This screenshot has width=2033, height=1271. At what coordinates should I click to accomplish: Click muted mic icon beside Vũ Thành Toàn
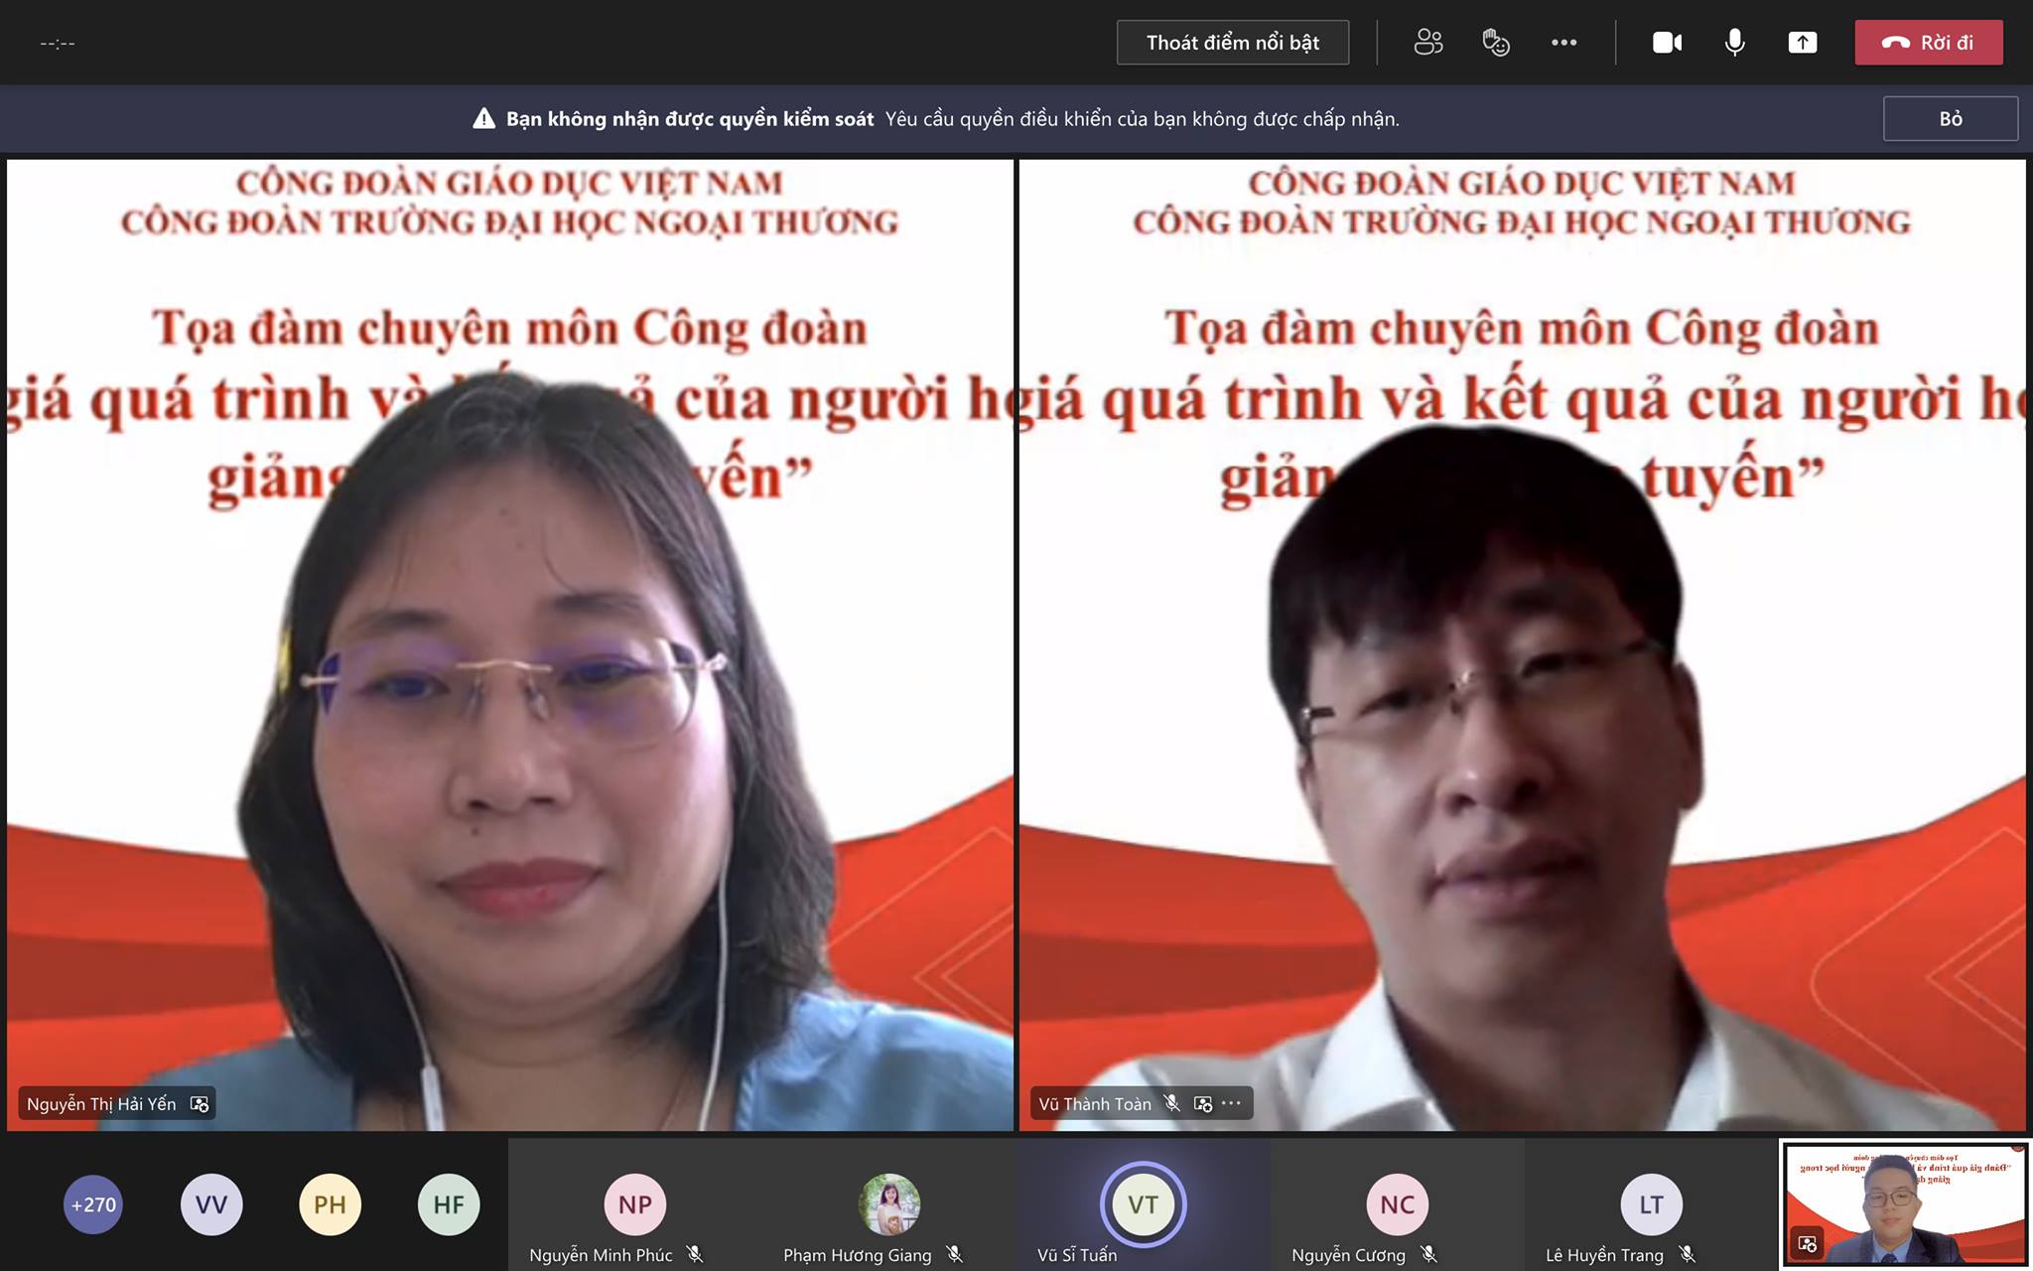tap(1172, 1103)
